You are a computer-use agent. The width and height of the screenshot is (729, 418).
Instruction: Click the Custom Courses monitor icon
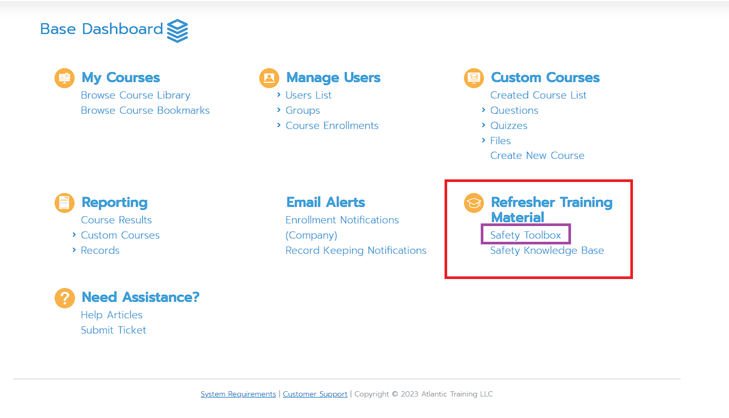[474, 78]
